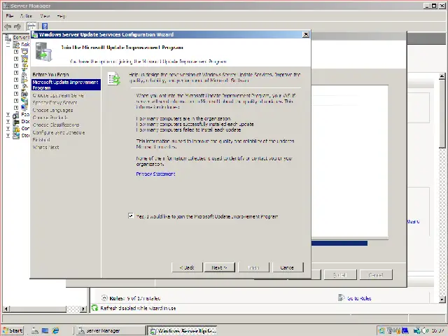Select the Storage node icon in the tree
448x336 pixels.
coord(16,135)
